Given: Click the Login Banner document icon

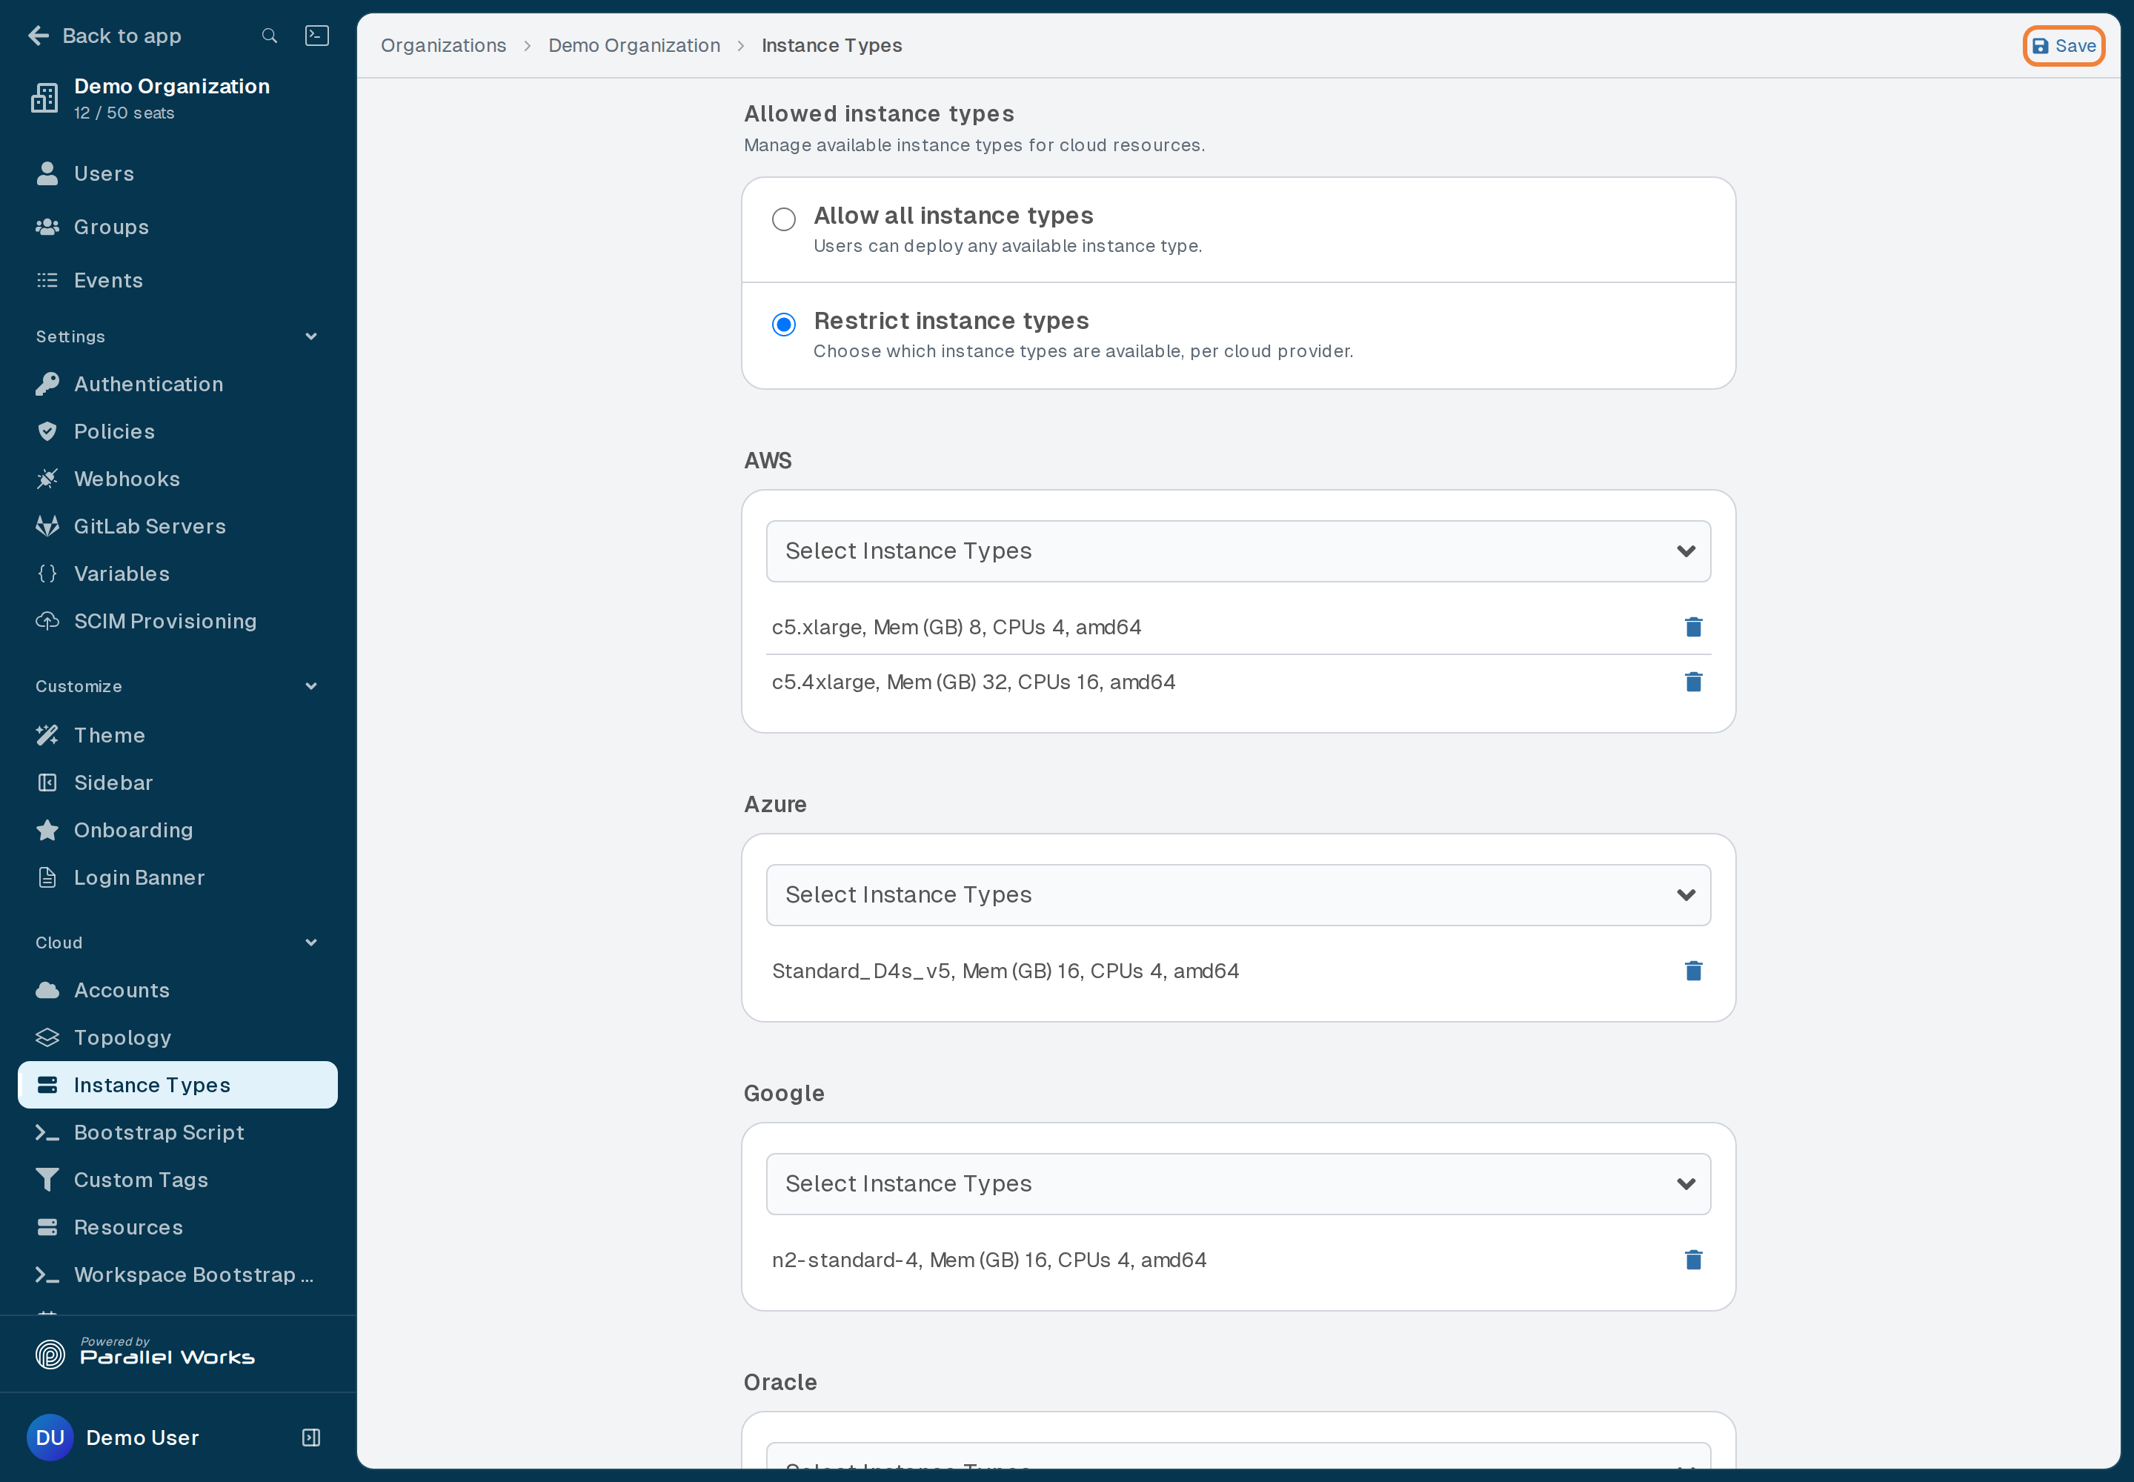Looking at the screenshot, I should pyautogui.click(x=47, y=877).
